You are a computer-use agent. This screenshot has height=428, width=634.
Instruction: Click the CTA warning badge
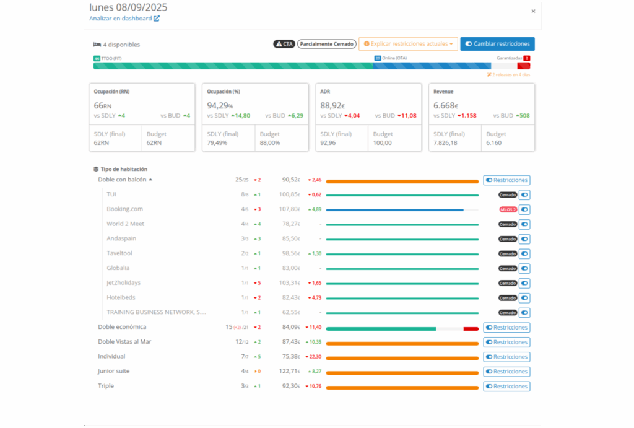284,44
